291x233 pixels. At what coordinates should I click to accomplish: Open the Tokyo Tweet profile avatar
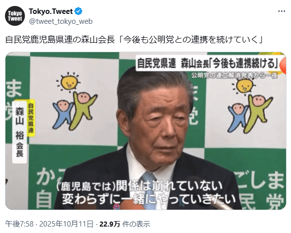click(15, 16)
